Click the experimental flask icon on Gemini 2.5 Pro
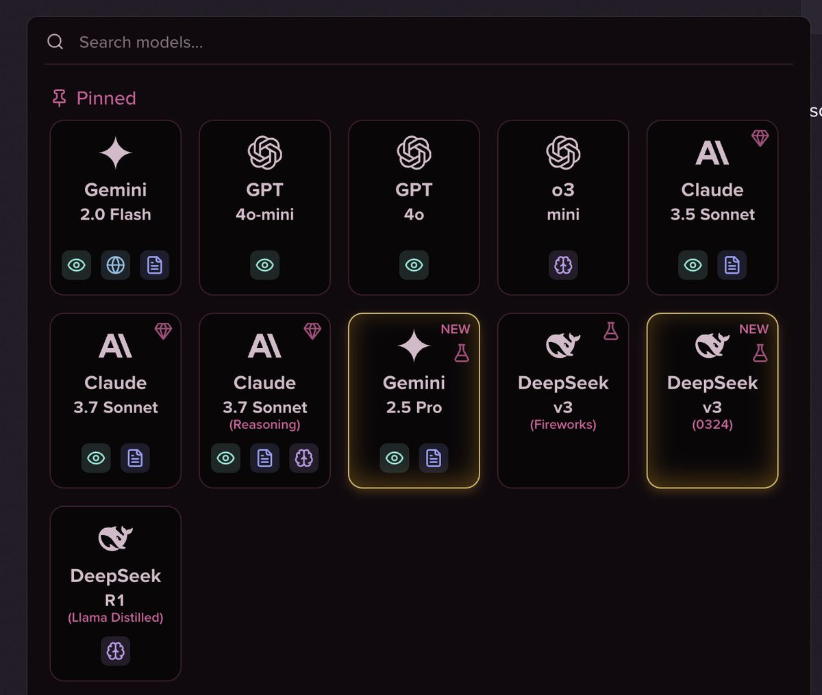 tap(462, 353)
